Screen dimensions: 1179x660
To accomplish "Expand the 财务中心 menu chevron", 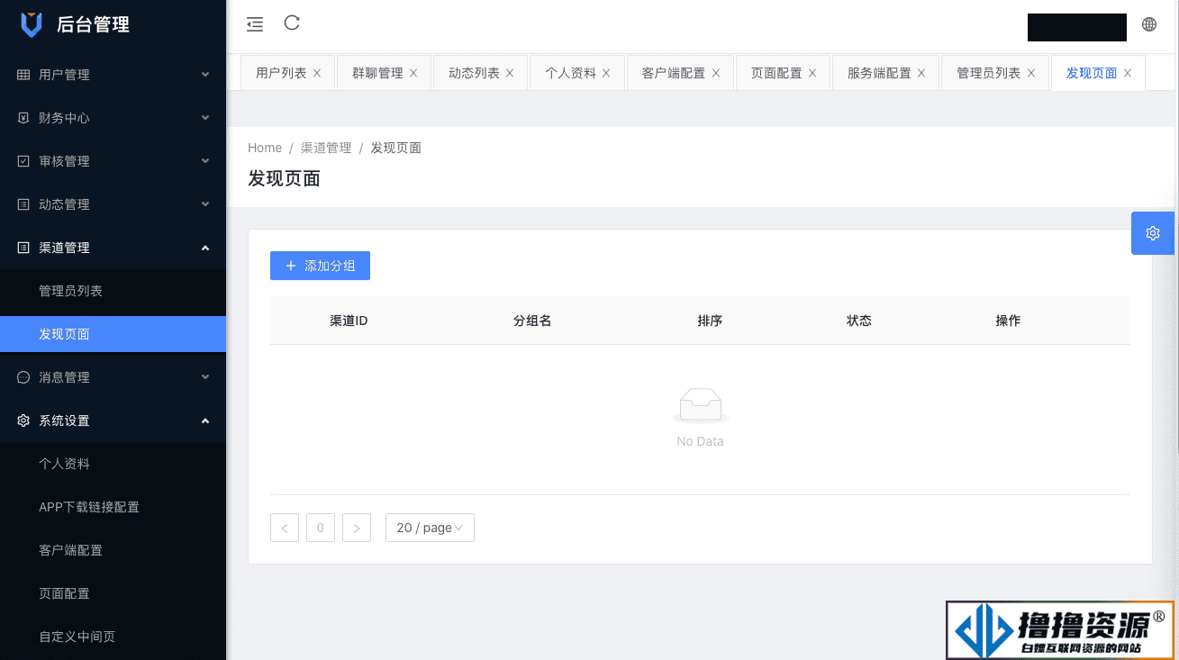I will 205,118.
